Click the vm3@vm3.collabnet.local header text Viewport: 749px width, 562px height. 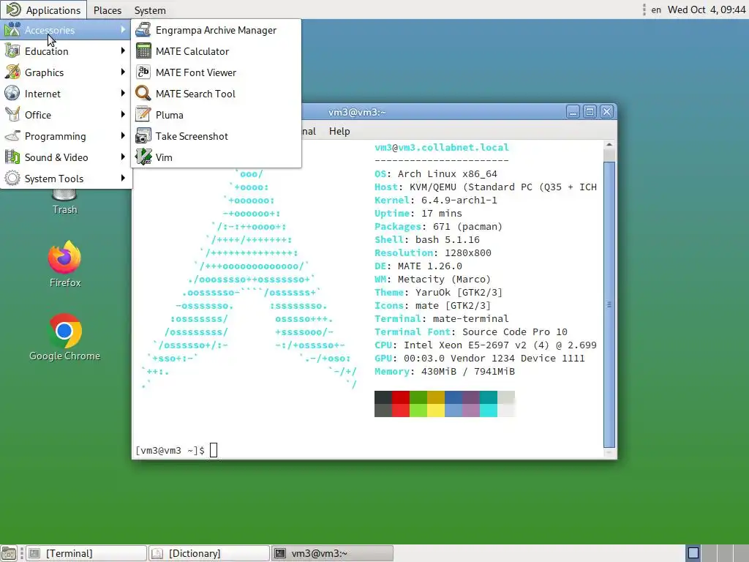pos(442,147)
